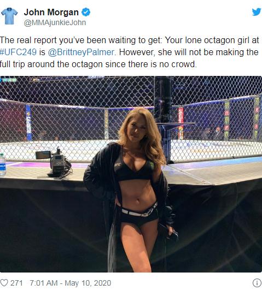Open the Twitter ads info icon

tap(257, 283)
